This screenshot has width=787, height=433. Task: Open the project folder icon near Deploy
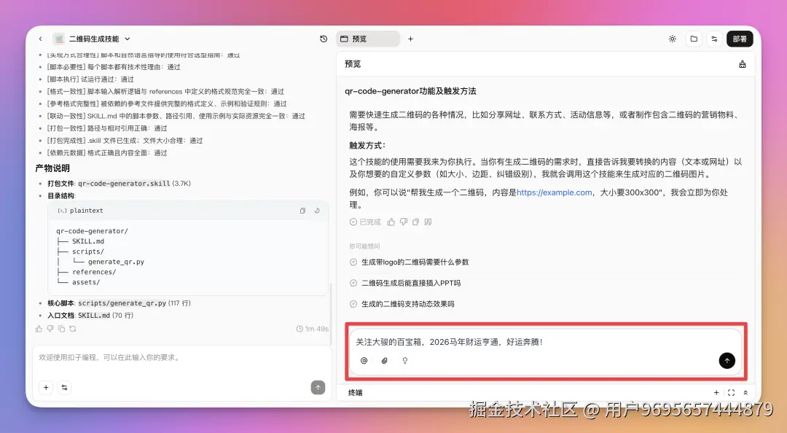pyautogui.click(x=693, y=39)
